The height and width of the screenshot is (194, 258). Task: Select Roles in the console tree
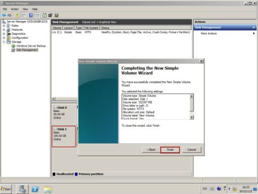(x=15, y=25)
